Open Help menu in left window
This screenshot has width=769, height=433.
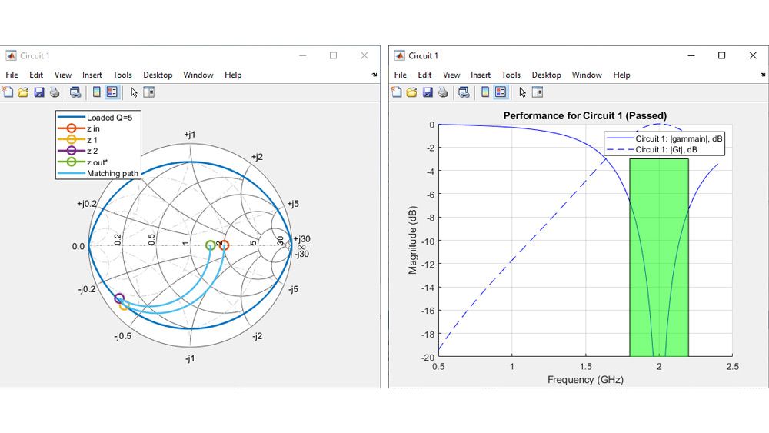click(233, 75)
